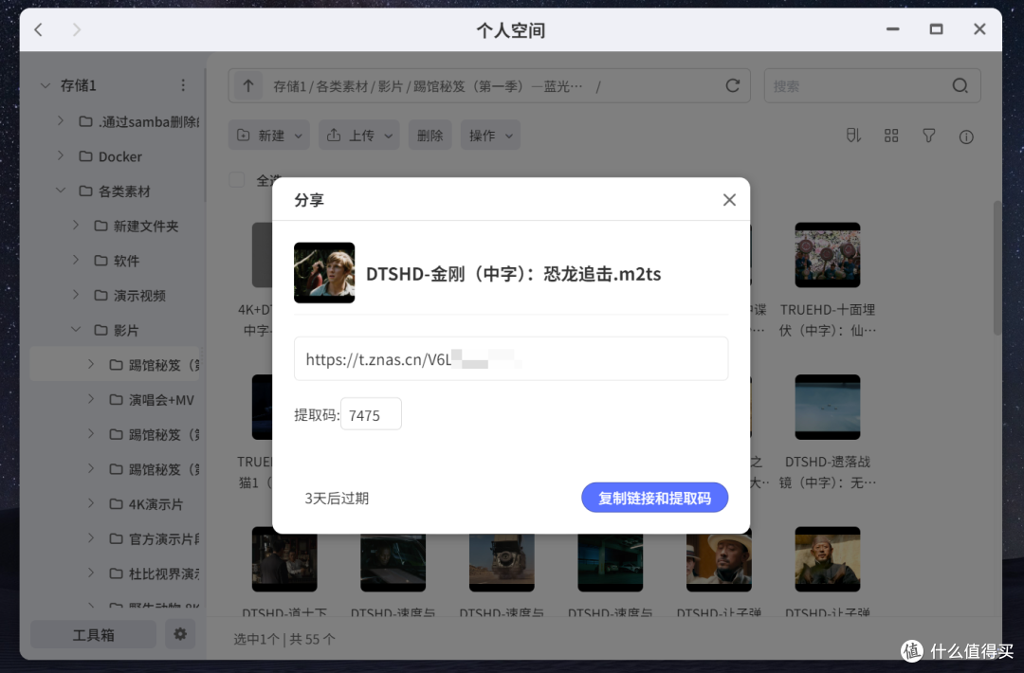Open the filter funnel icon
The width and height of the screenshot is (1024, 673).
coord(928,136)
